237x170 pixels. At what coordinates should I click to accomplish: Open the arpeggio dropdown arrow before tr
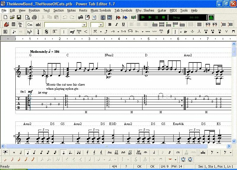tap(181, 32)
